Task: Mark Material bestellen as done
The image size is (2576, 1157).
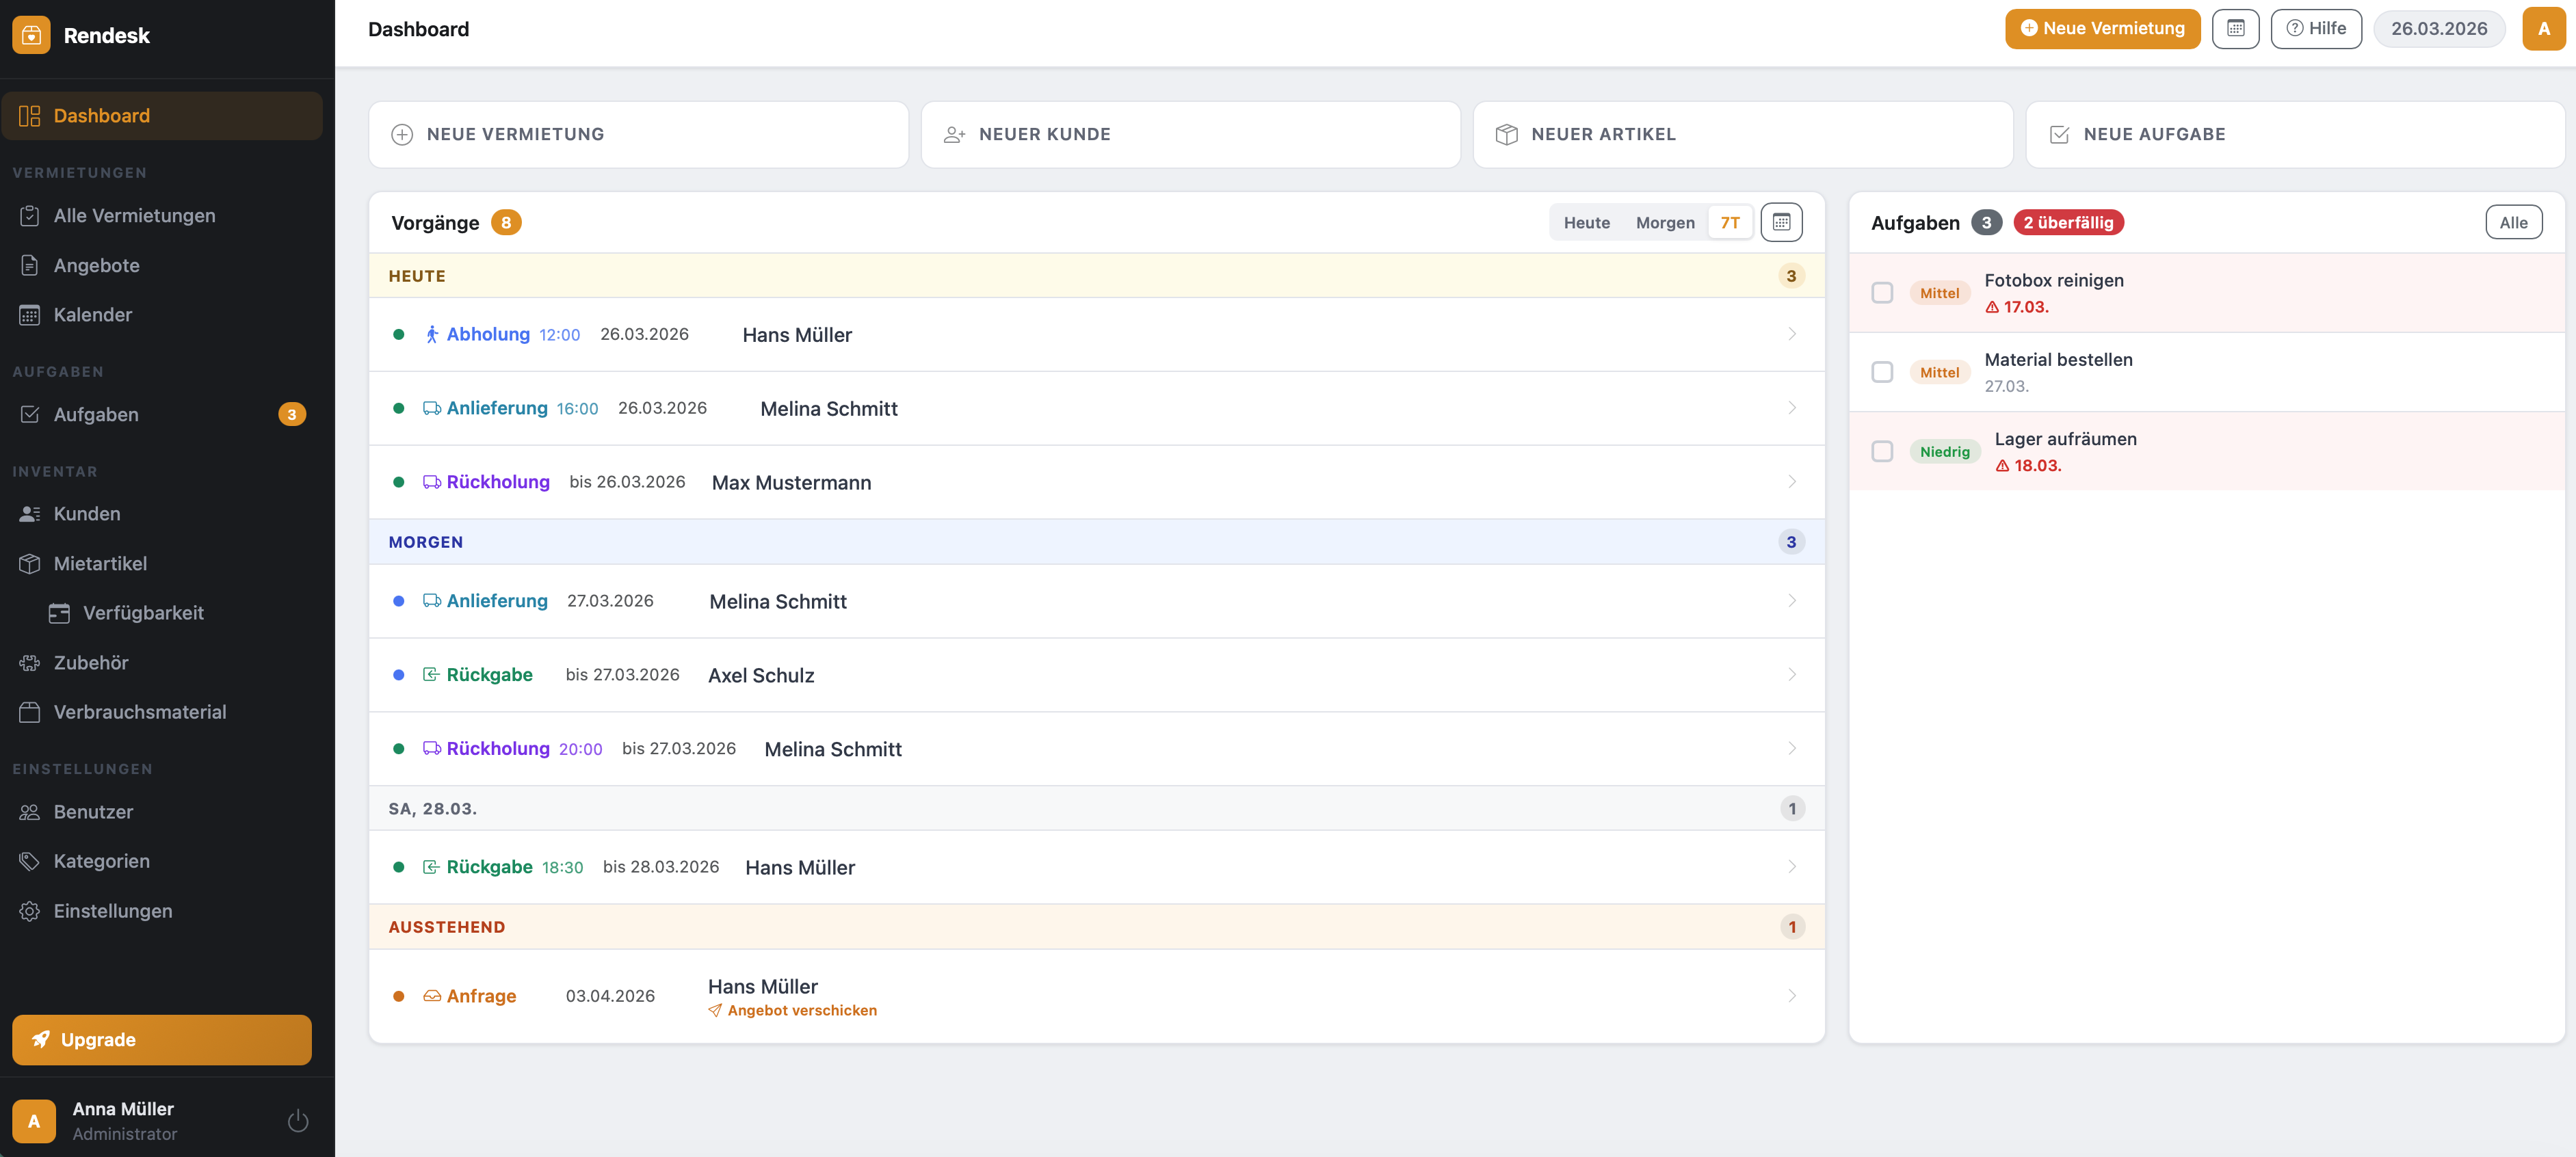Action: [x=1882, y=372]
